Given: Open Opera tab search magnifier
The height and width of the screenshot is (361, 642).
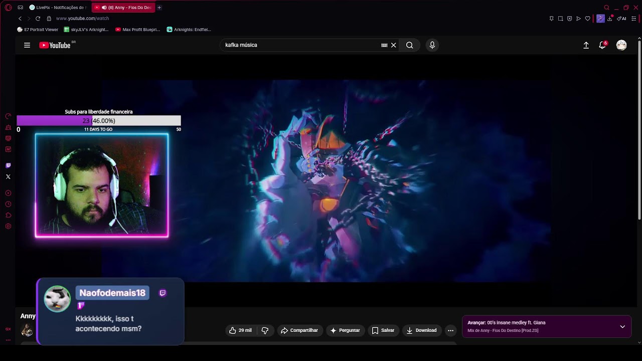Looking at the screenshot, I should [606, 8].
